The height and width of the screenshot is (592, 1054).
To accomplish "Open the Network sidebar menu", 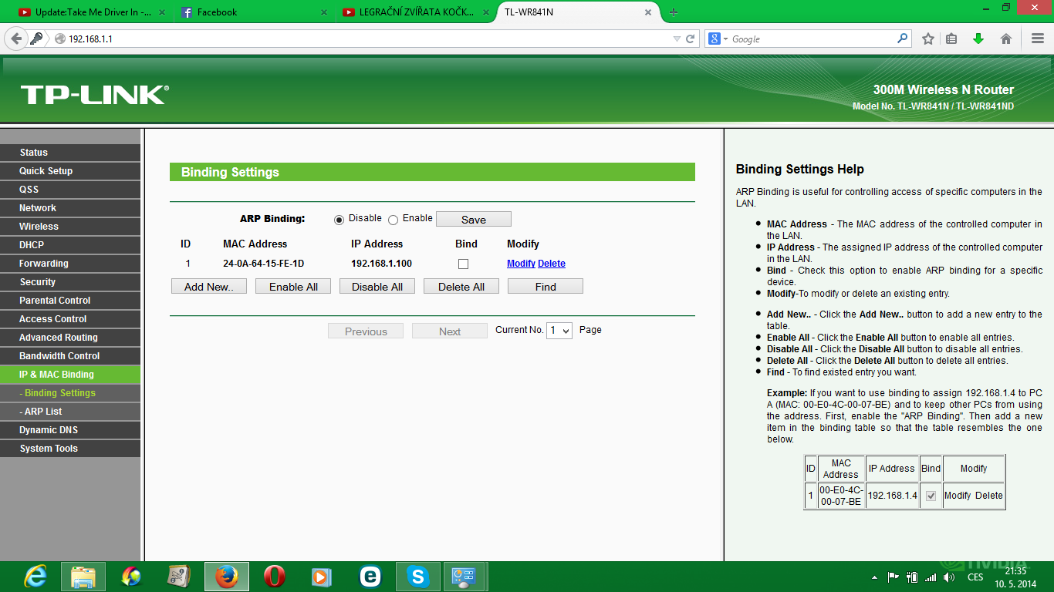I will pos(70,208).
